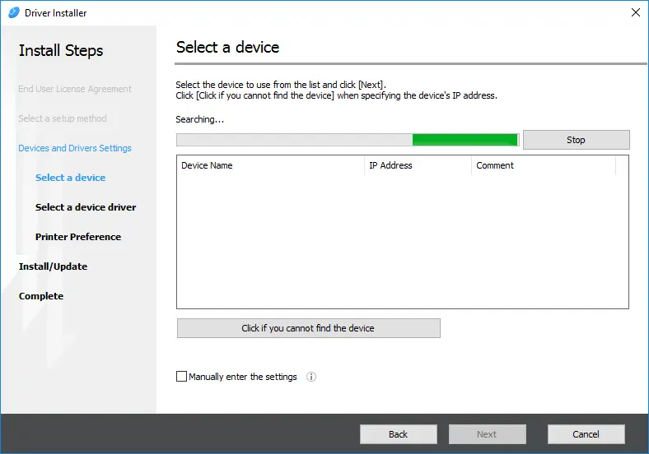The height and width of the screenshot is (454, 649).
Task: Enable Manually enter the settings checkbox
Action: coord(182,377)
